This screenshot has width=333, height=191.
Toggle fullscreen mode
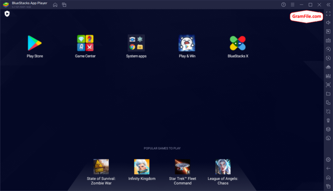click(x=328, y=14)
